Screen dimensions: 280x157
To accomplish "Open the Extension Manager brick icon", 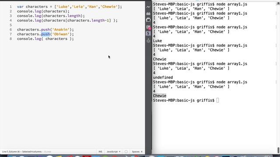I will (148, 14).
